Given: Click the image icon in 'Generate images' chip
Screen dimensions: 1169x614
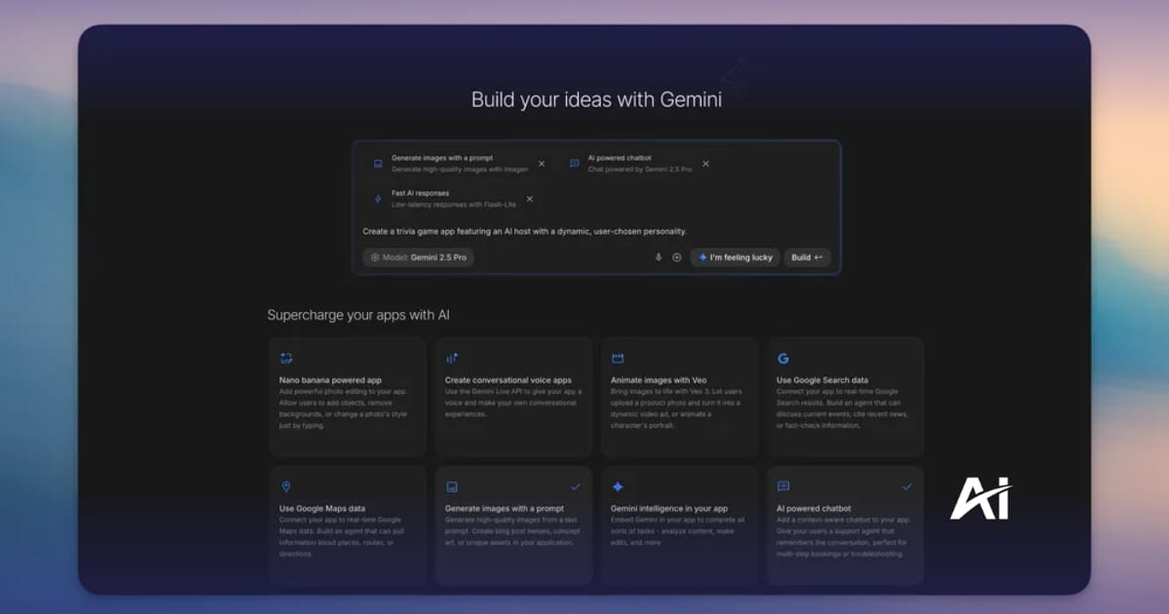Looking at the screenshot, I should (378, 164).
